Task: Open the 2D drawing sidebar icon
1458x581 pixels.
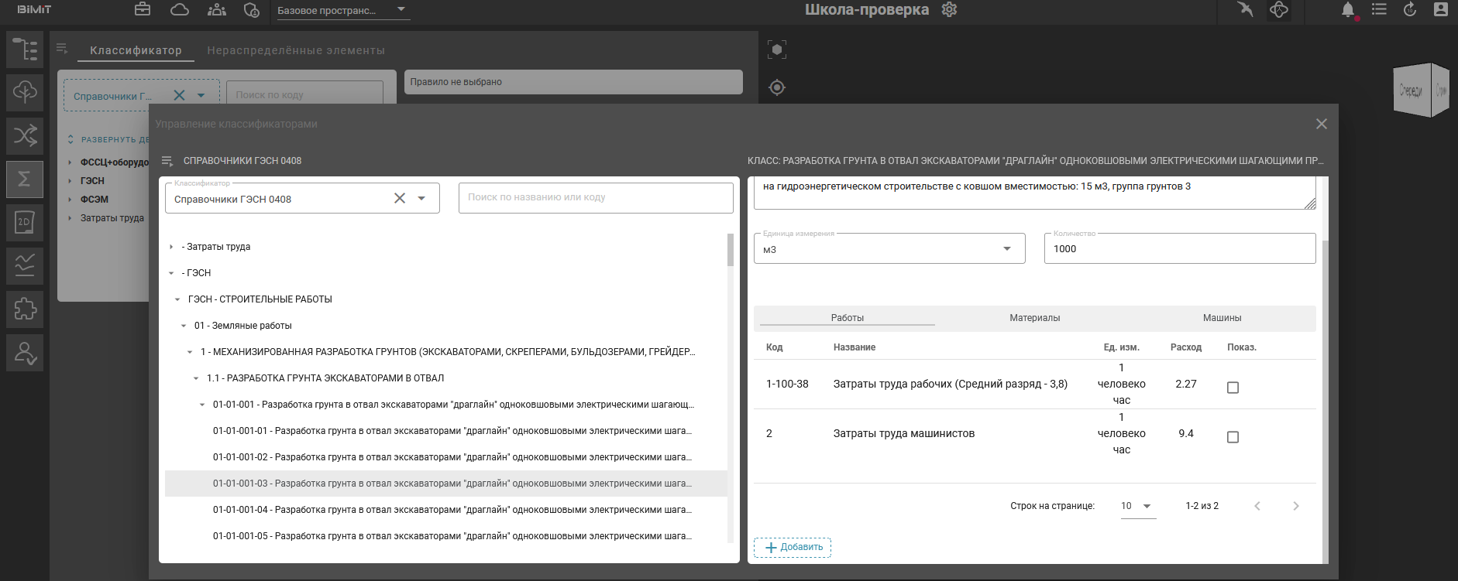Action: point(25,223)
